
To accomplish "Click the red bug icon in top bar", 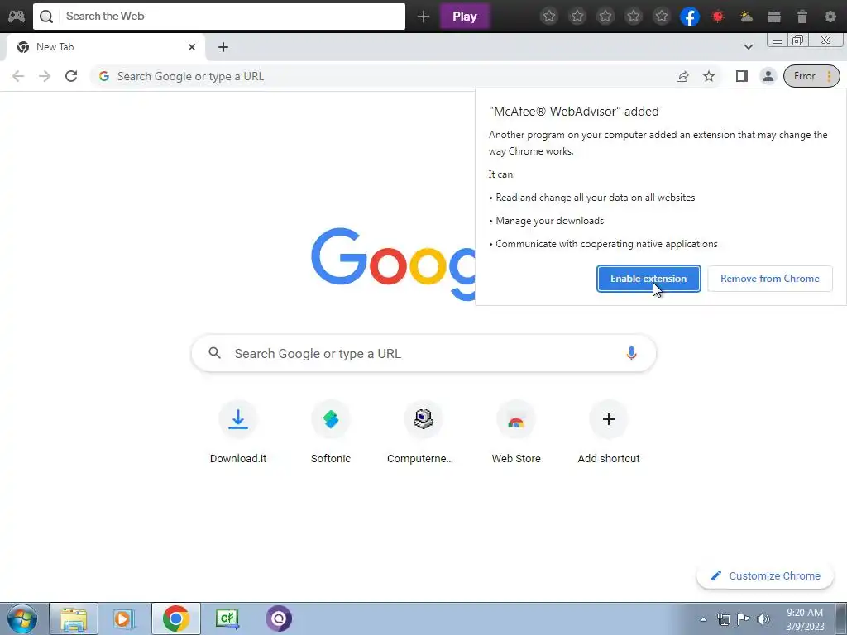I will (x=718, y=17).
